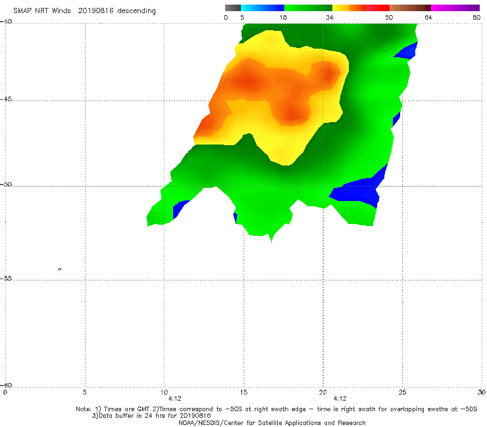This screenshot has width=487, height=427.
Task: Click the longitude axis label "10"
Action: pos(164,392)
